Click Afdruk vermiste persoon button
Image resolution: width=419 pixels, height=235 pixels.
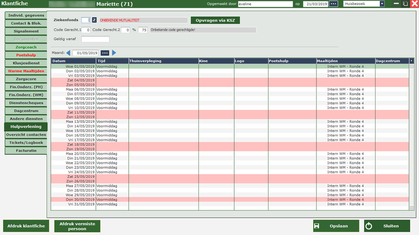coord(77,226)
